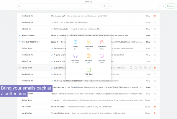Click the 26 Aug date
Viewport: 177px width, 119px height.
(x=147, y=113)
